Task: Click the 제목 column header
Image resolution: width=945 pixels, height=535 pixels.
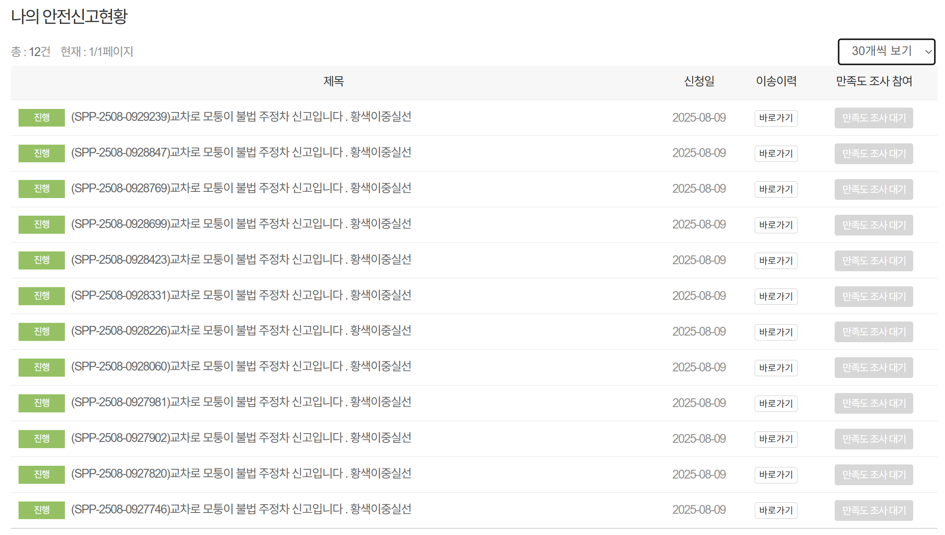Action: 334,81
